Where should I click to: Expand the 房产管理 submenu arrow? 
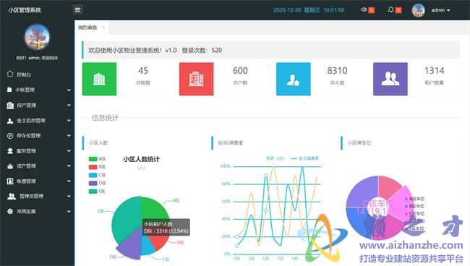tap(69, 105)
